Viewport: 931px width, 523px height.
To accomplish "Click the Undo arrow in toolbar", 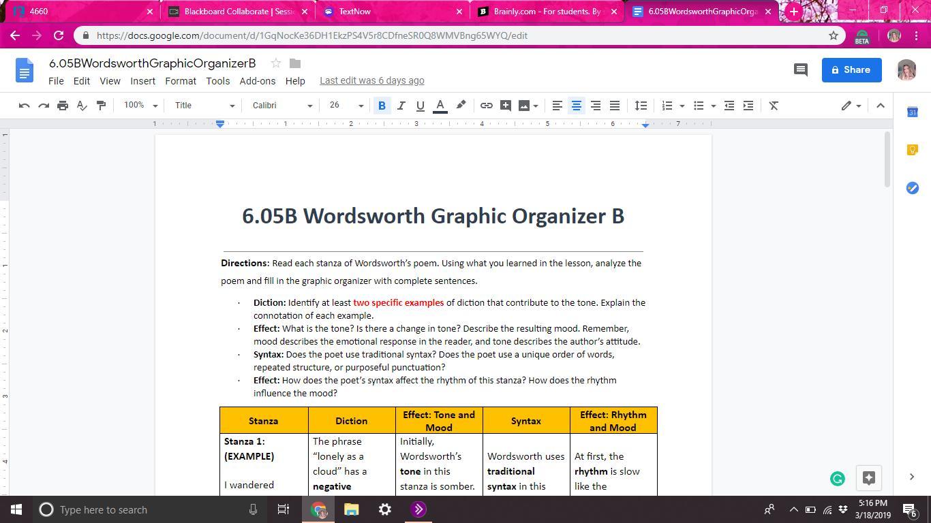I will 25,106.
